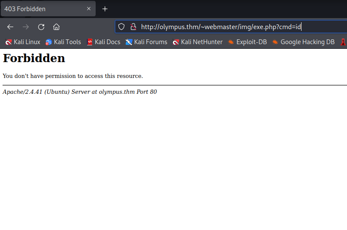Launch the Kali NetHunter bookmark
This screenshot has height=230, width=347.
(197, 42)
